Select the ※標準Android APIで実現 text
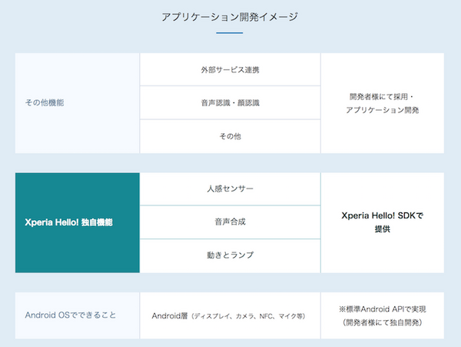The width and height of the screenshot is (461, 347). (x=382, y=309)
